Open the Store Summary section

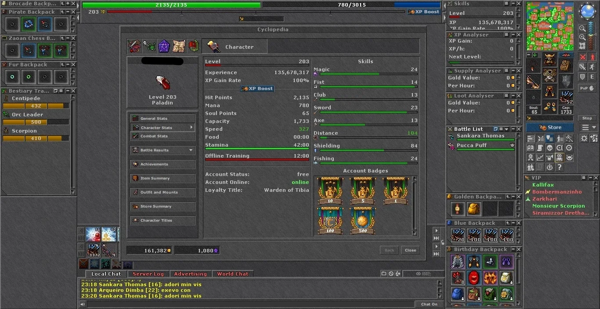163,206
